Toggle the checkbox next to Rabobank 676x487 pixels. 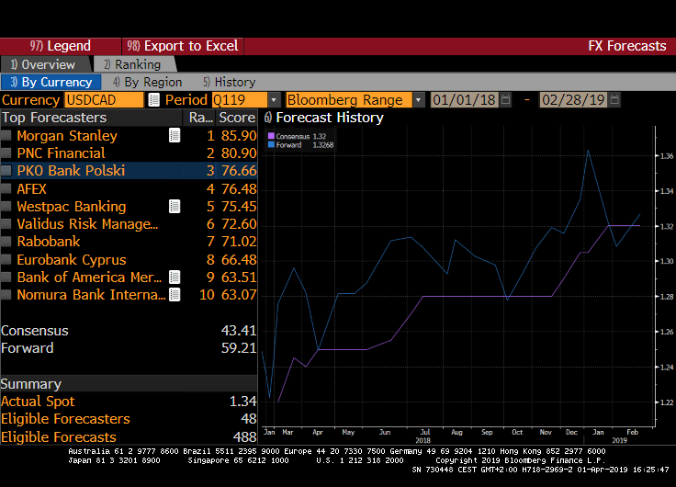coord(7,242)
